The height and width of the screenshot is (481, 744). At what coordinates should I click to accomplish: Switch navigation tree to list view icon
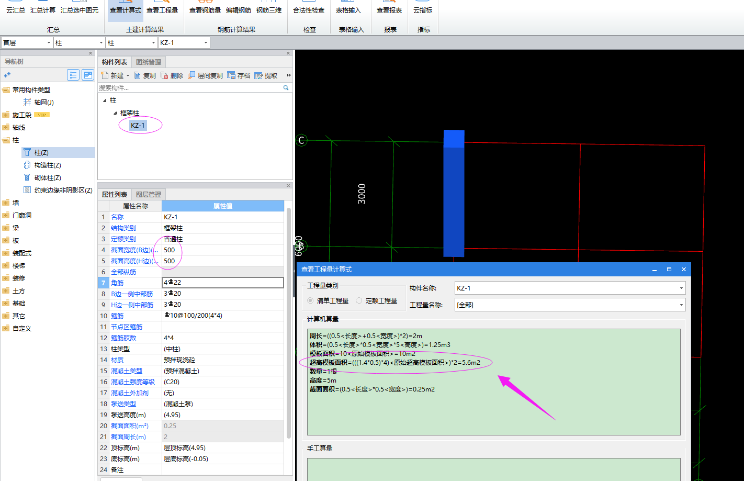tap(73, 75)
